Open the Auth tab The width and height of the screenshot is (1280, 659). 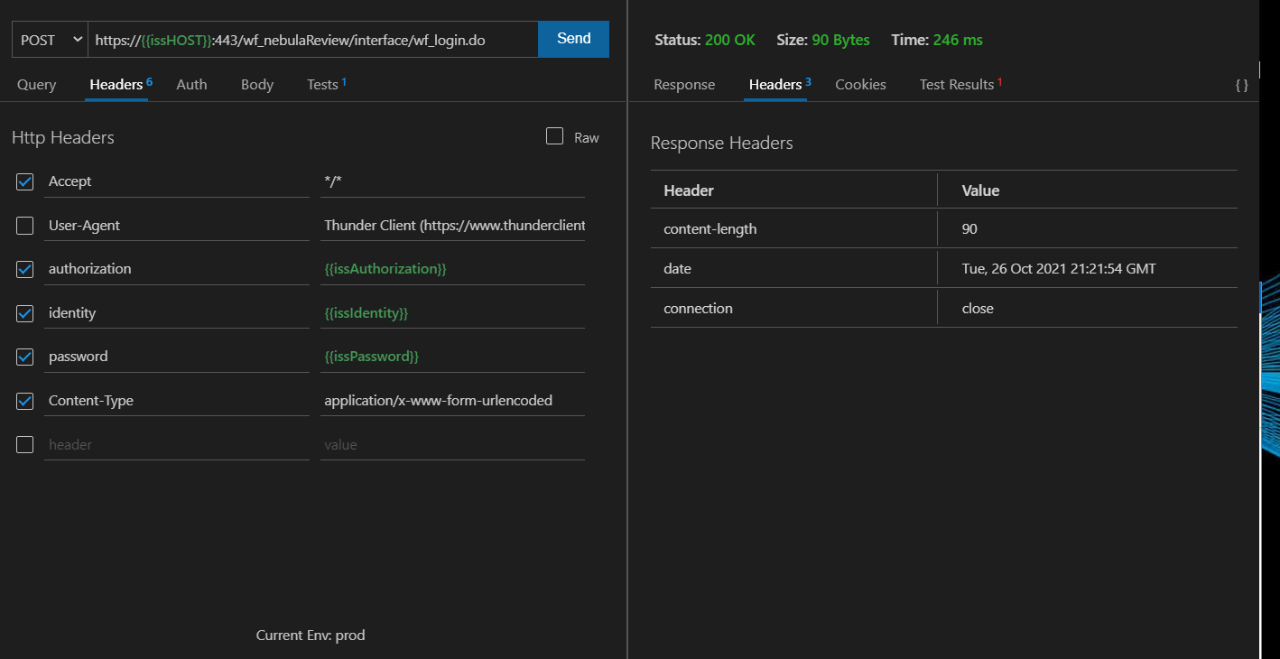191,84
